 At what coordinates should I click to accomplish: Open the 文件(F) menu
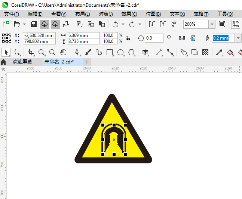click(x=12, y=14)
